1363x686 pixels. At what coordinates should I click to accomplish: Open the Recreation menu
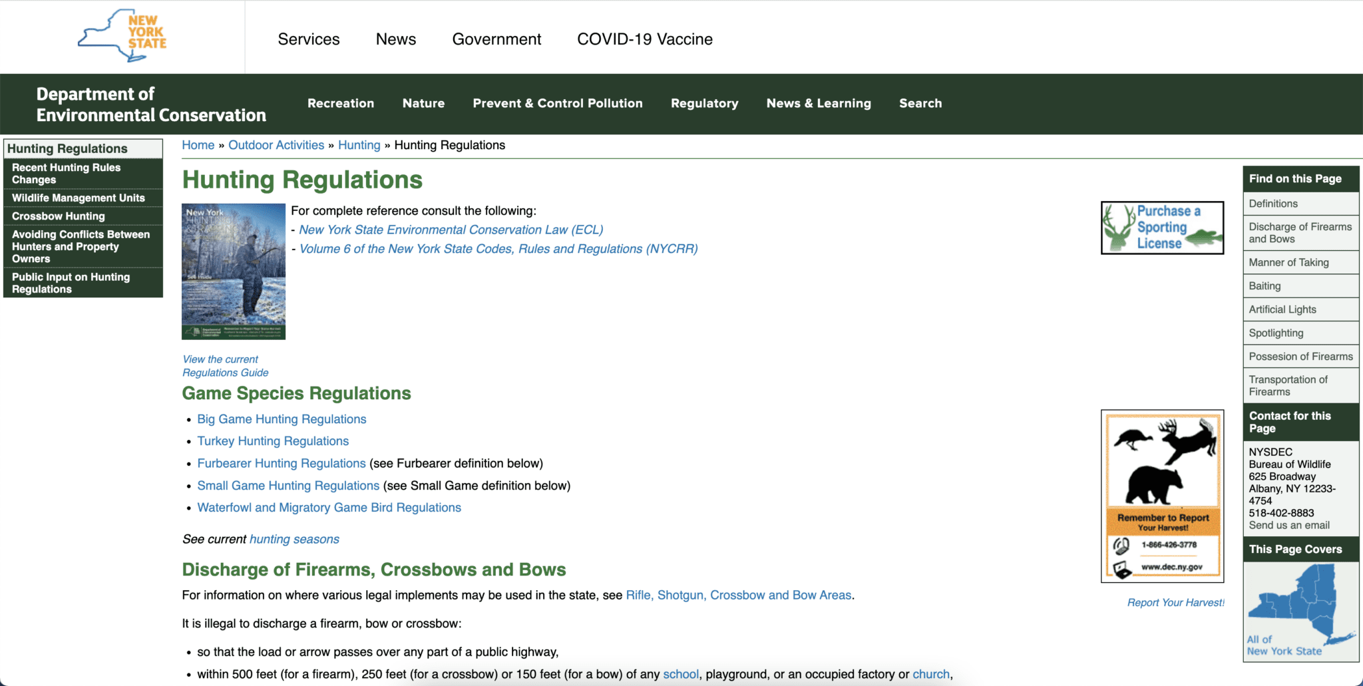coord(341,103)
